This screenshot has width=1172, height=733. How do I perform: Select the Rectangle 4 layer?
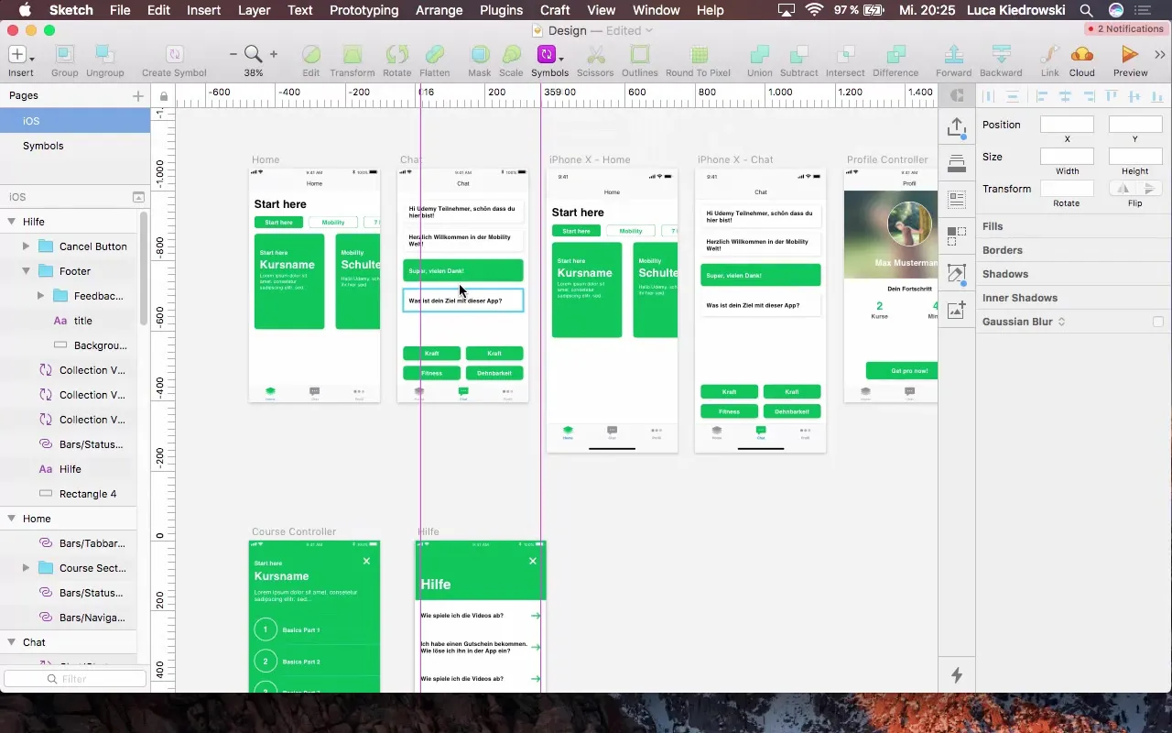pyautogui.click(x=69, y=494)
